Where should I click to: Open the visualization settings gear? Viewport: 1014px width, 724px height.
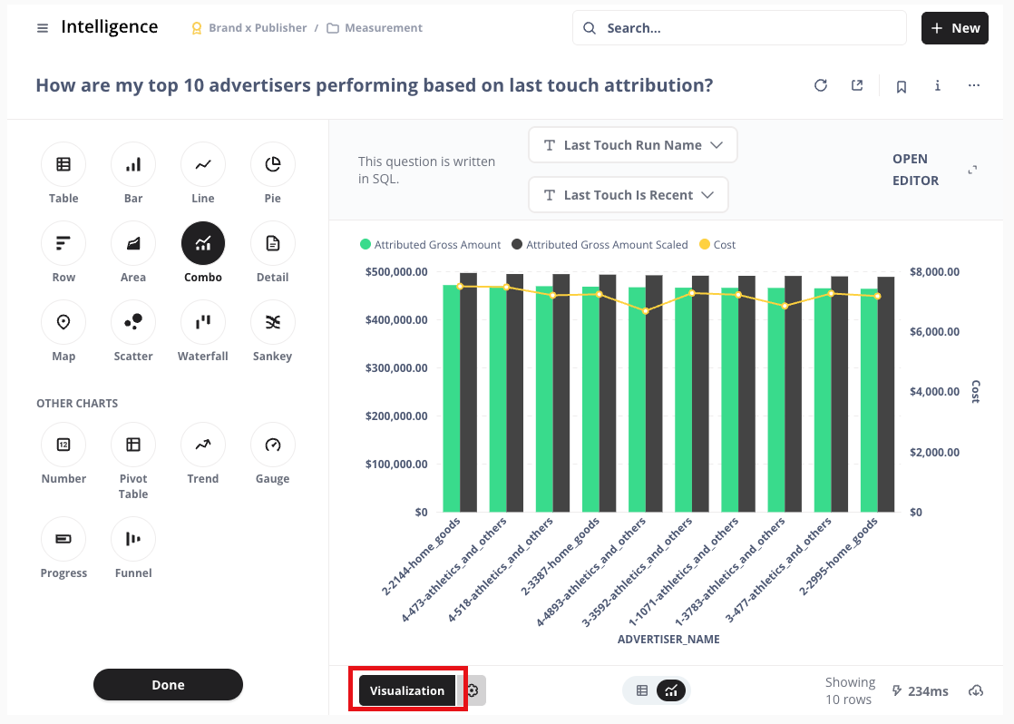[x=473, y=690]
